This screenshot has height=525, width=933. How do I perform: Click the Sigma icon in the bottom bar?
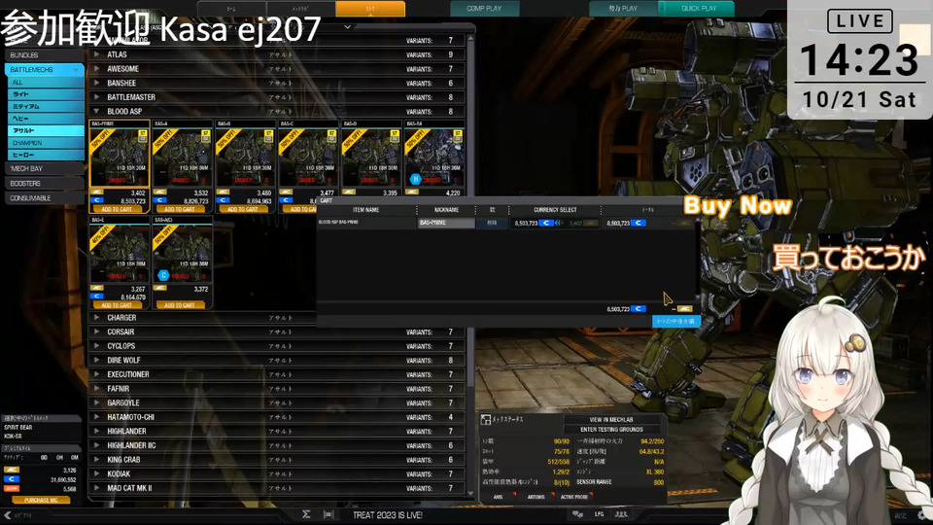[306, 514]
